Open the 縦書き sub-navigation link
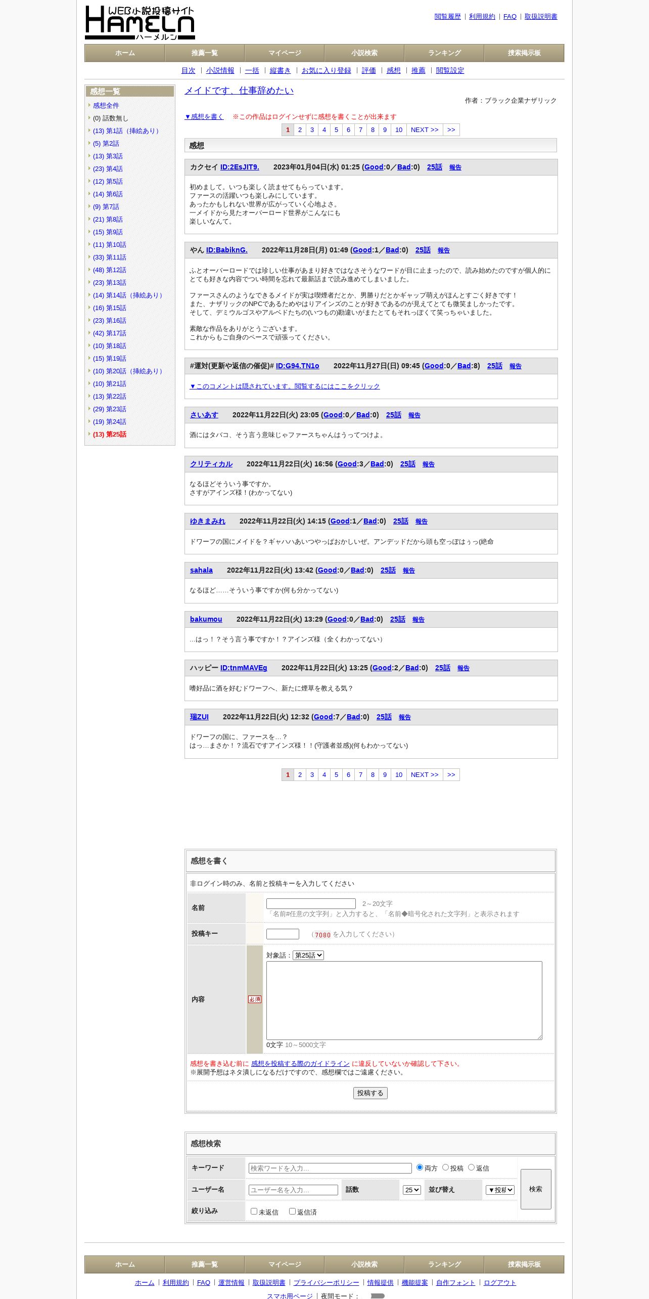Viewport: 649px width, 1299px height. [280, 70]
